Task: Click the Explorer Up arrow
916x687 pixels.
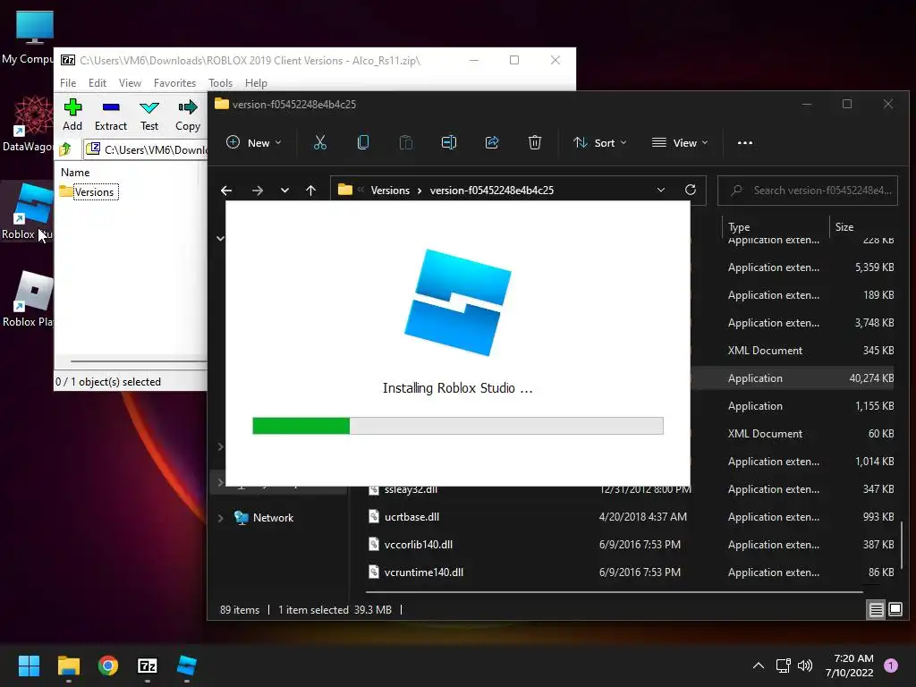Action: (x=310, y=191)
